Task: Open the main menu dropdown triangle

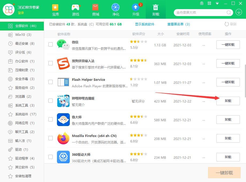Action: [217, 3]
